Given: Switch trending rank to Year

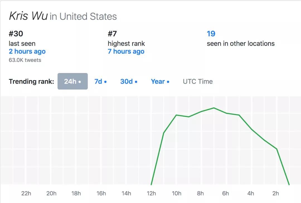Looking at the screenshot, I should point(160,82).
